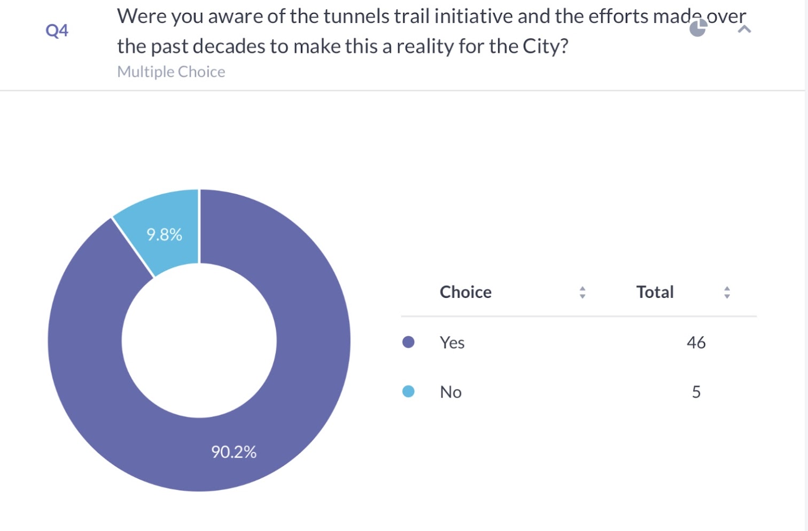
Task: Select the Yes row label
Action: (452, 343)
